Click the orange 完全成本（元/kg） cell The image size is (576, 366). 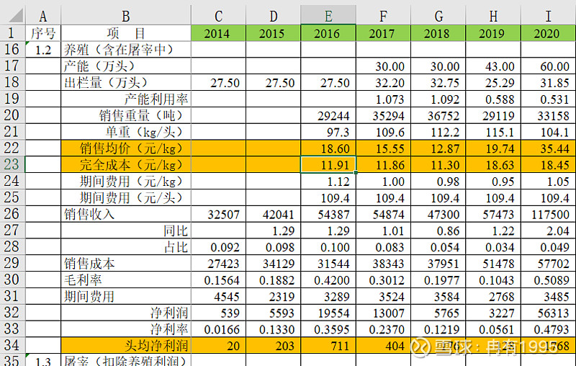pyautogui.click(x=126, y=164)
